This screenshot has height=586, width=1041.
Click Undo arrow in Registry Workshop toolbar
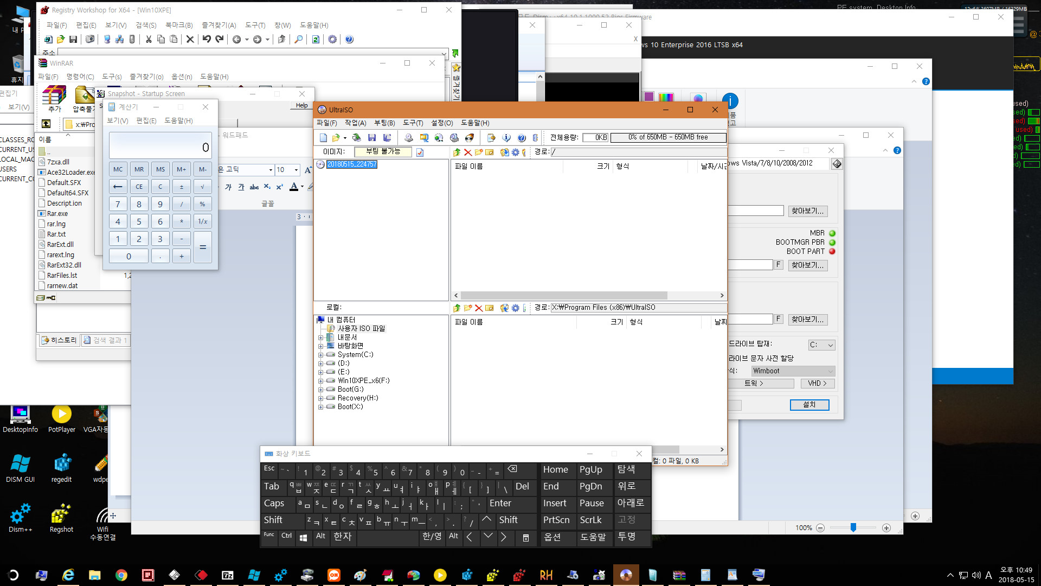tap(207, 39)
